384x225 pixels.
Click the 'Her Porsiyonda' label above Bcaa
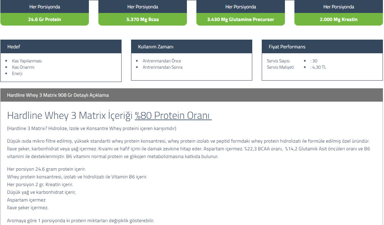click(x=143, y=7)
